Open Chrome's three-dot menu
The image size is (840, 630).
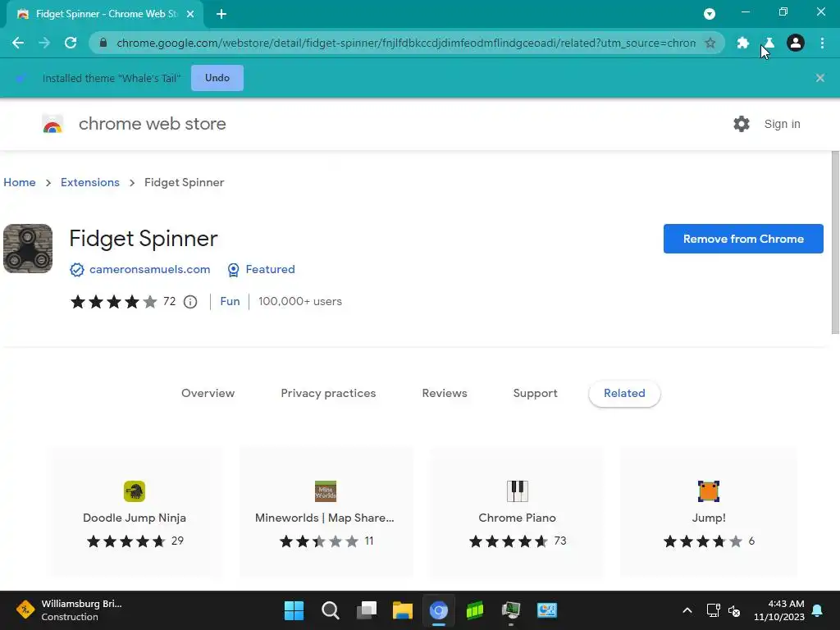click(822, 43)
